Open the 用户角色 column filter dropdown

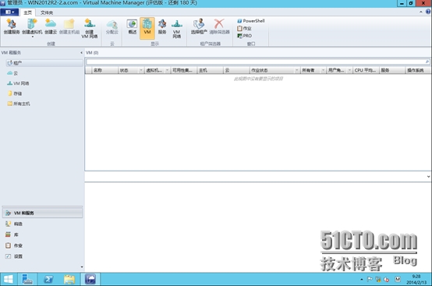[x=349, y=70]
